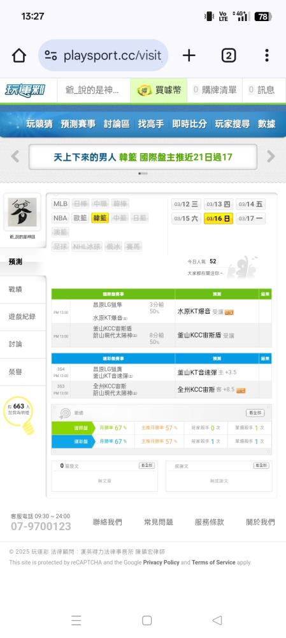286x638 pixels.
Task: Click 看全部 in the 戰績 section
Action: (x=255, y=413)
